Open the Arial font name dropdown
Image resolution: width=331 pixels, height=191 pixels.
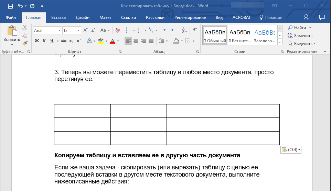point(60,31)
